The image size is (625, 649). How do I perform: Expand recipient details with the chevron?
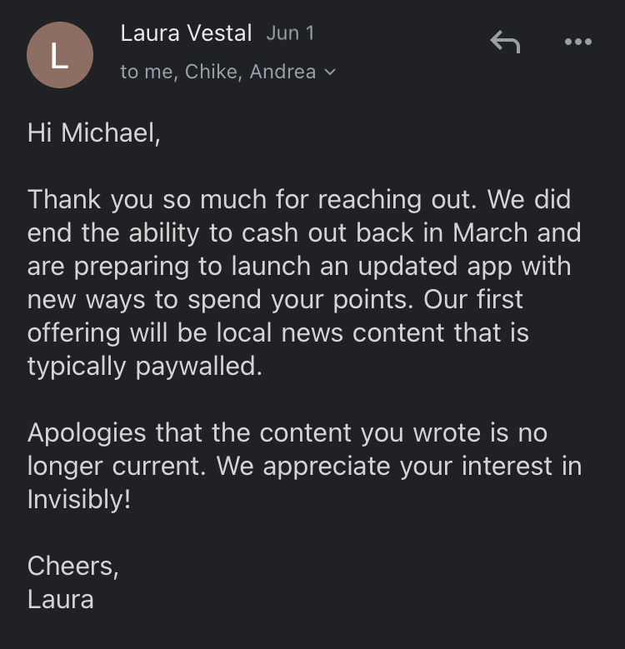point(330,72)
